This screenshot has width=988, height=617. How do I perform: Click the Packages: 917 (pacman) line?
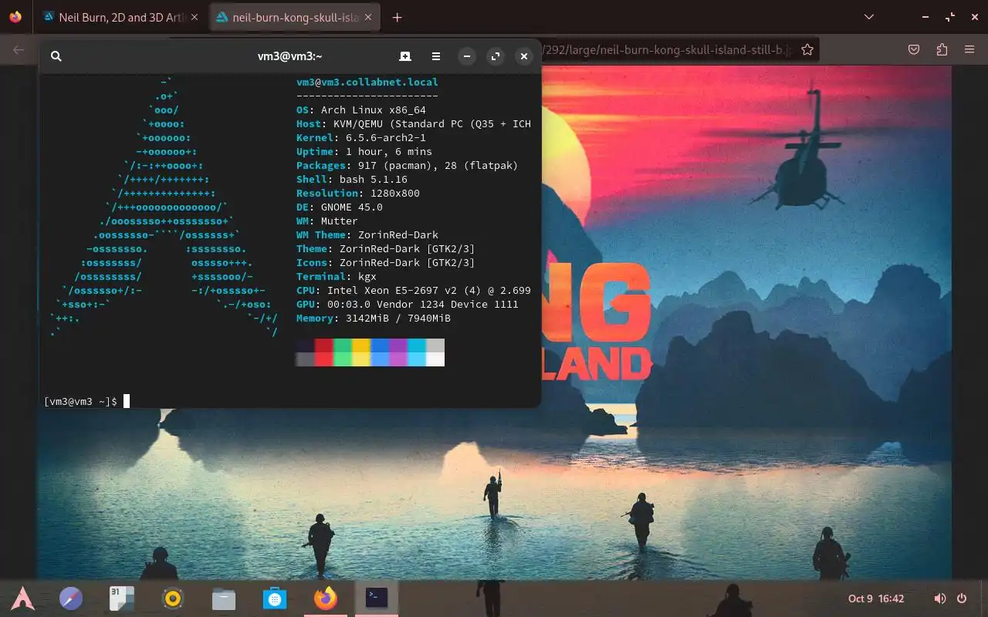point(408,165)
